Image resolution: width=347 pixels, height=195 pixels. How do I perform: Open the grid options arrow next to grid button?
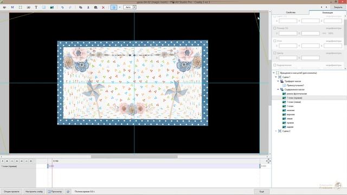(x=120, y=7)
